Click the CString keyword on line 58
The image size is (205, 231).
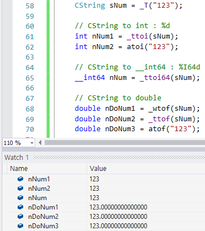point(90,6)
